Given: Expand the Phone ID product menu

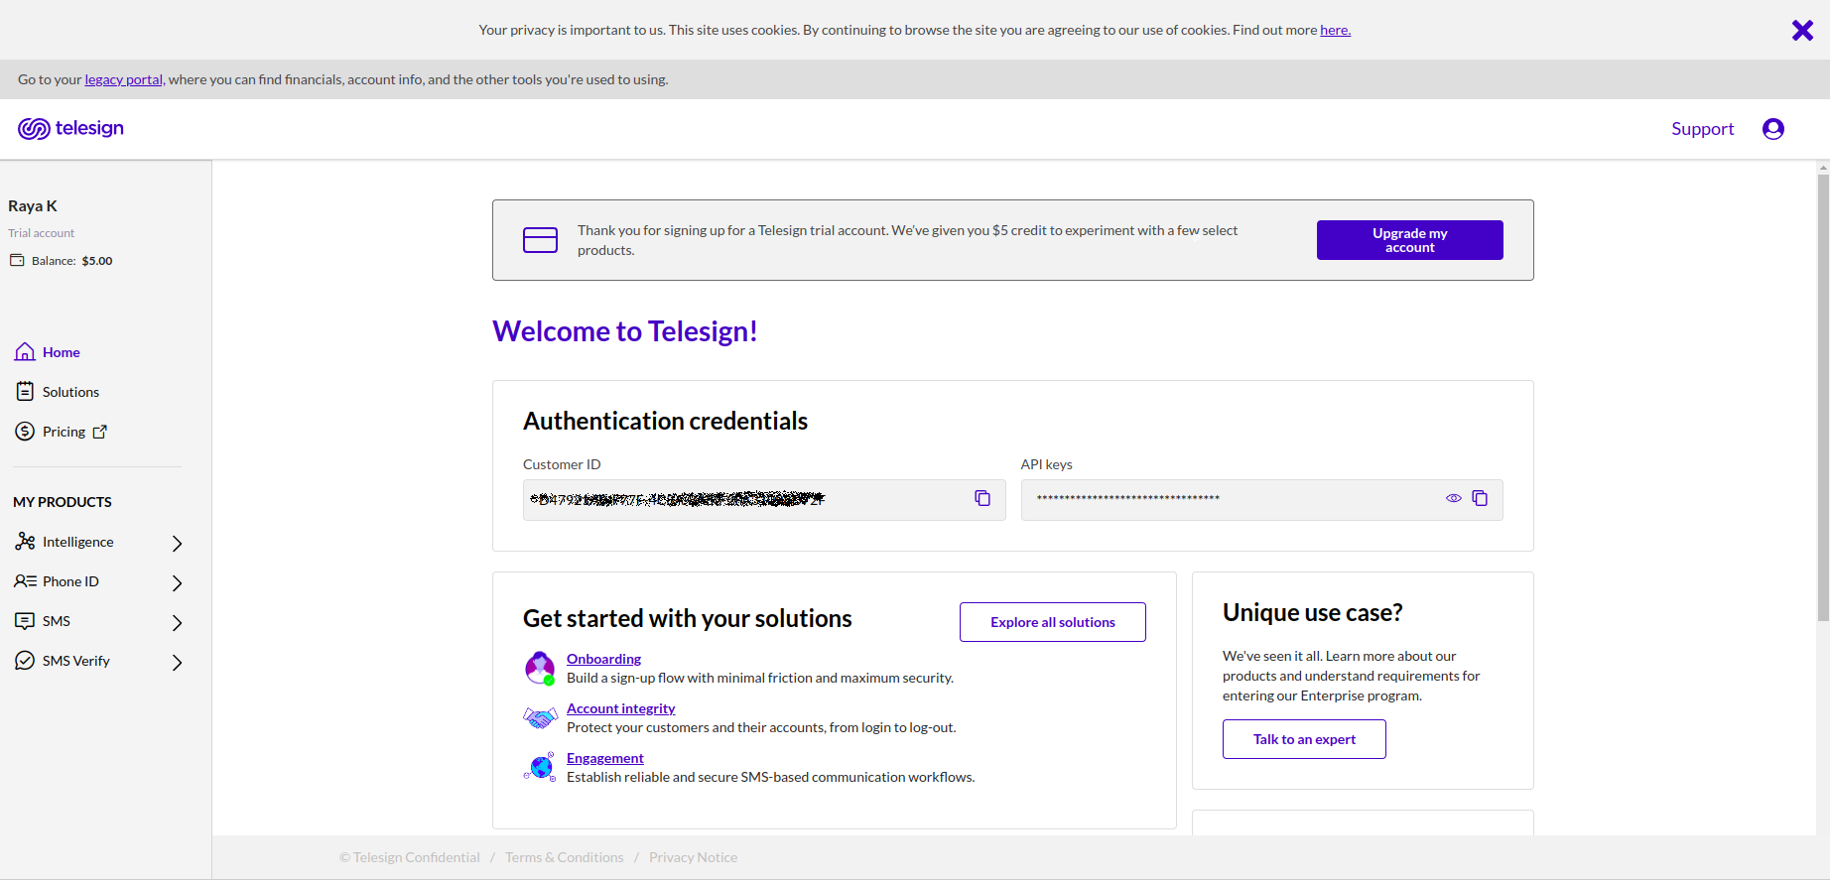Looking at the screenshot, I should [177, 582].
